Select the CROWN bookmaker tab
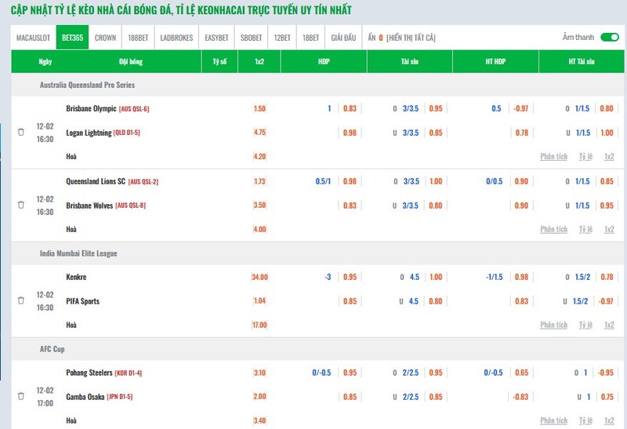Screen dimensions: 627x429 pyautogui.click(x=105, y=38)
